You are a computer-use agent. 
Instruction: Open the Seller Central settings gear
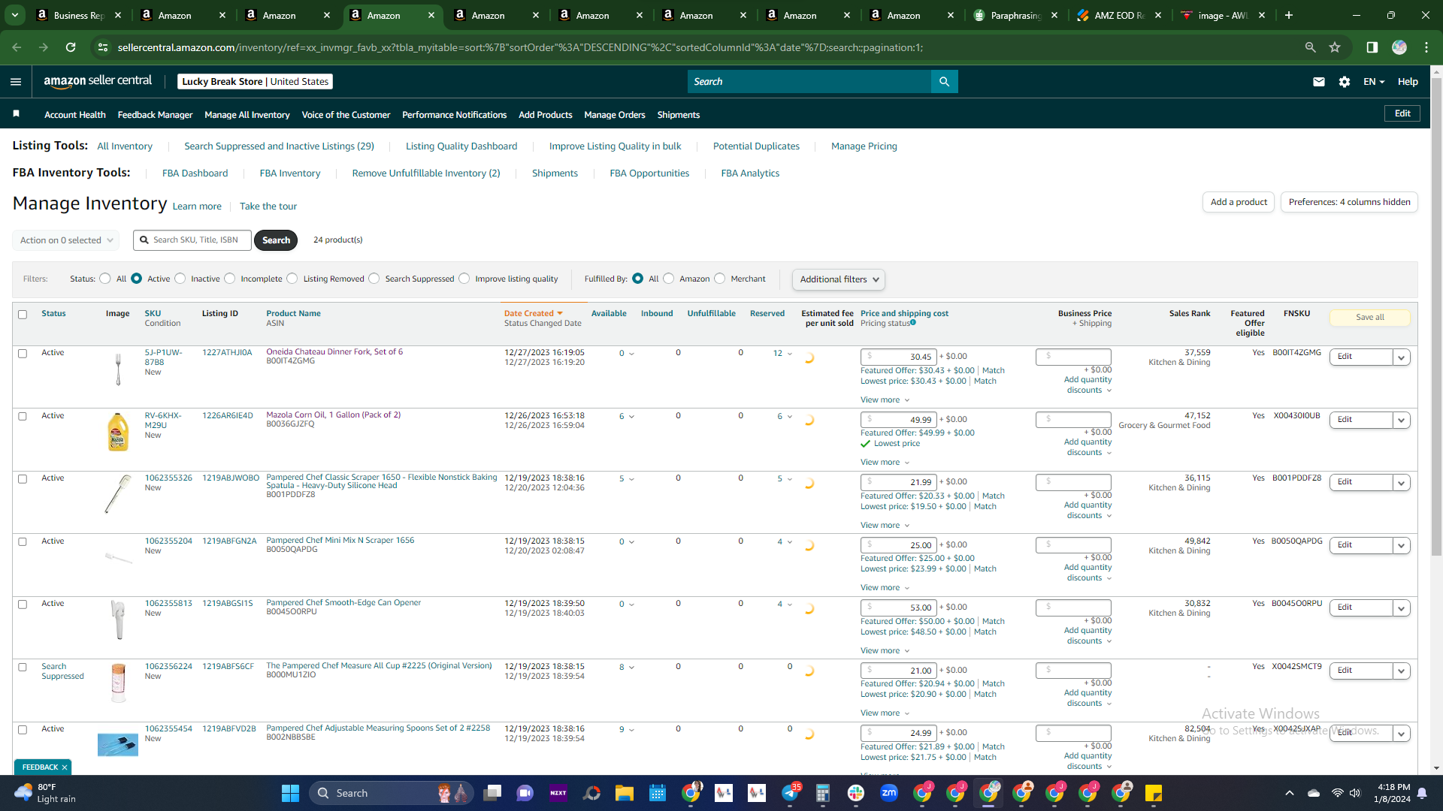pos(1345,82)
